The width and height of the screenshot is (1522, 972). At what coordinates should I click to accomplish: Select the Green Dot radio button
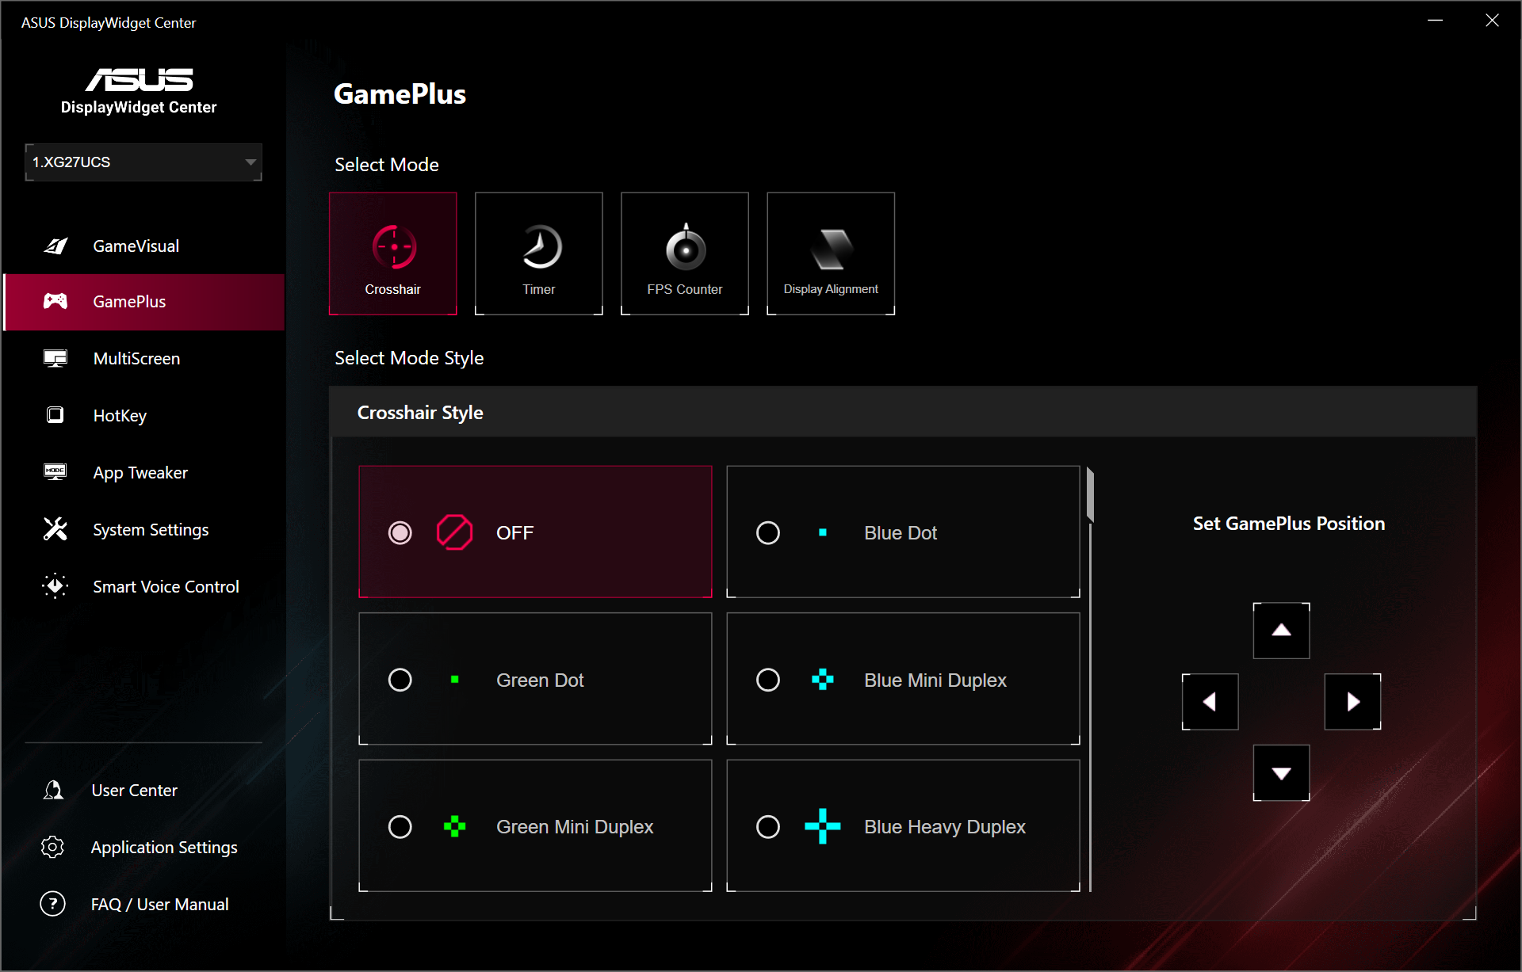pyautogui.click(x=400, y=680)
